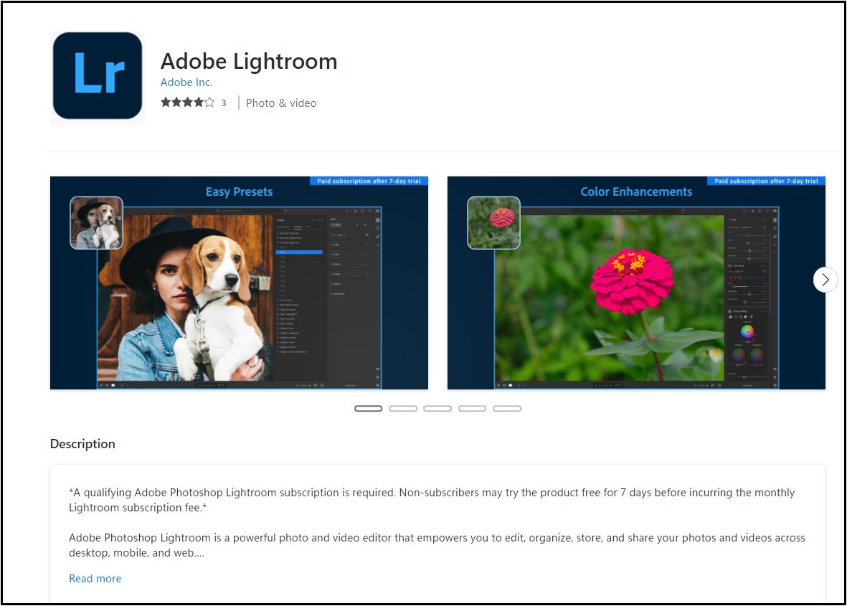This screenshot has width=847, height=606.
Task: Open the Easy Presets screenshot
Action: coord(239,283)
